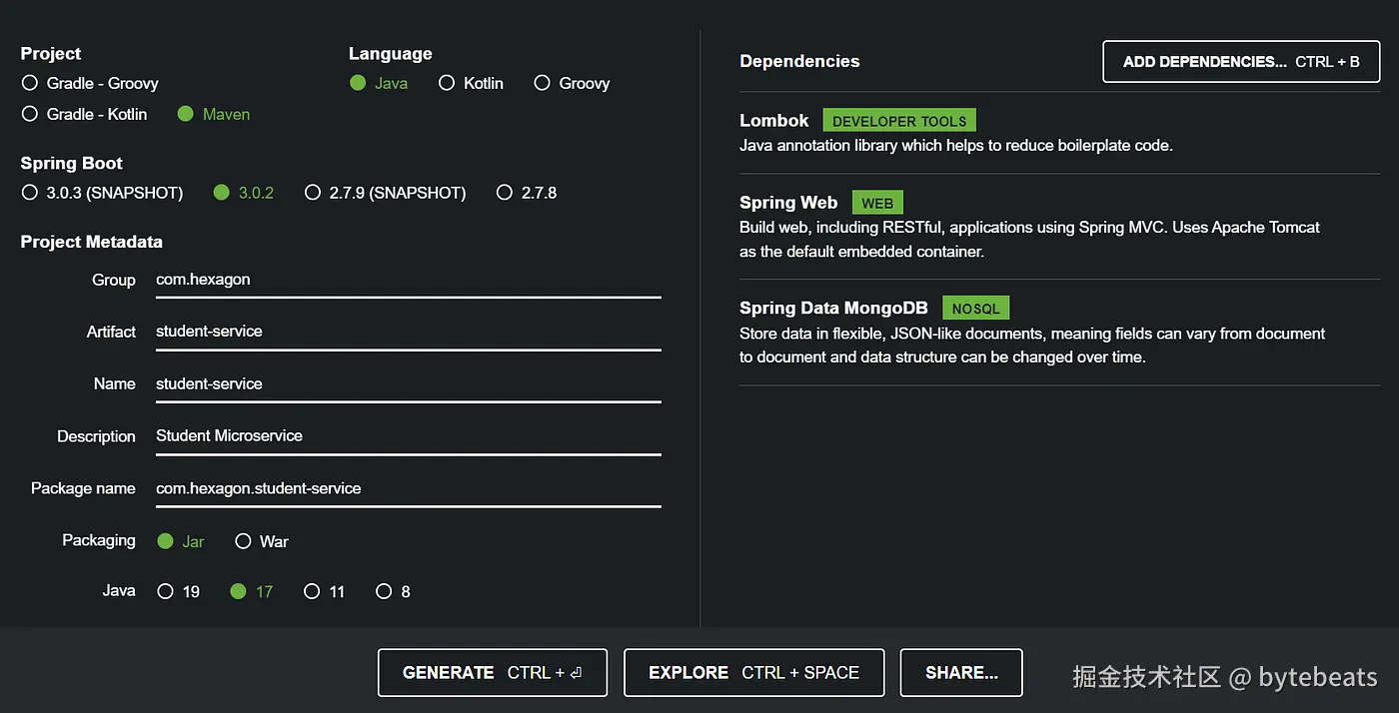Open the Add Dependencies dialog
The width and height of the screenshot is (1399, 713).
[x=1240, y=62]
